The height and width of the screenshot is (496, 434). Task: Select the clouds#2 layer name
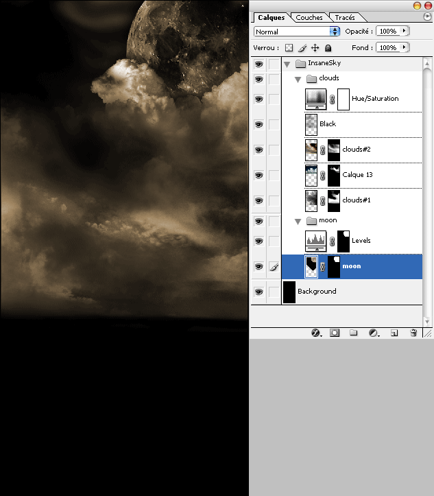pos(357,149)
